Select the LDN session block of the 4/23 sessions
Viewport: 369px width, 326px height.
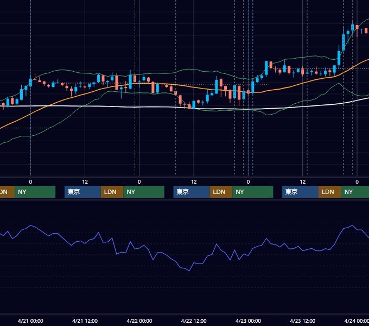pyautogui.click(x=330, y=192)
